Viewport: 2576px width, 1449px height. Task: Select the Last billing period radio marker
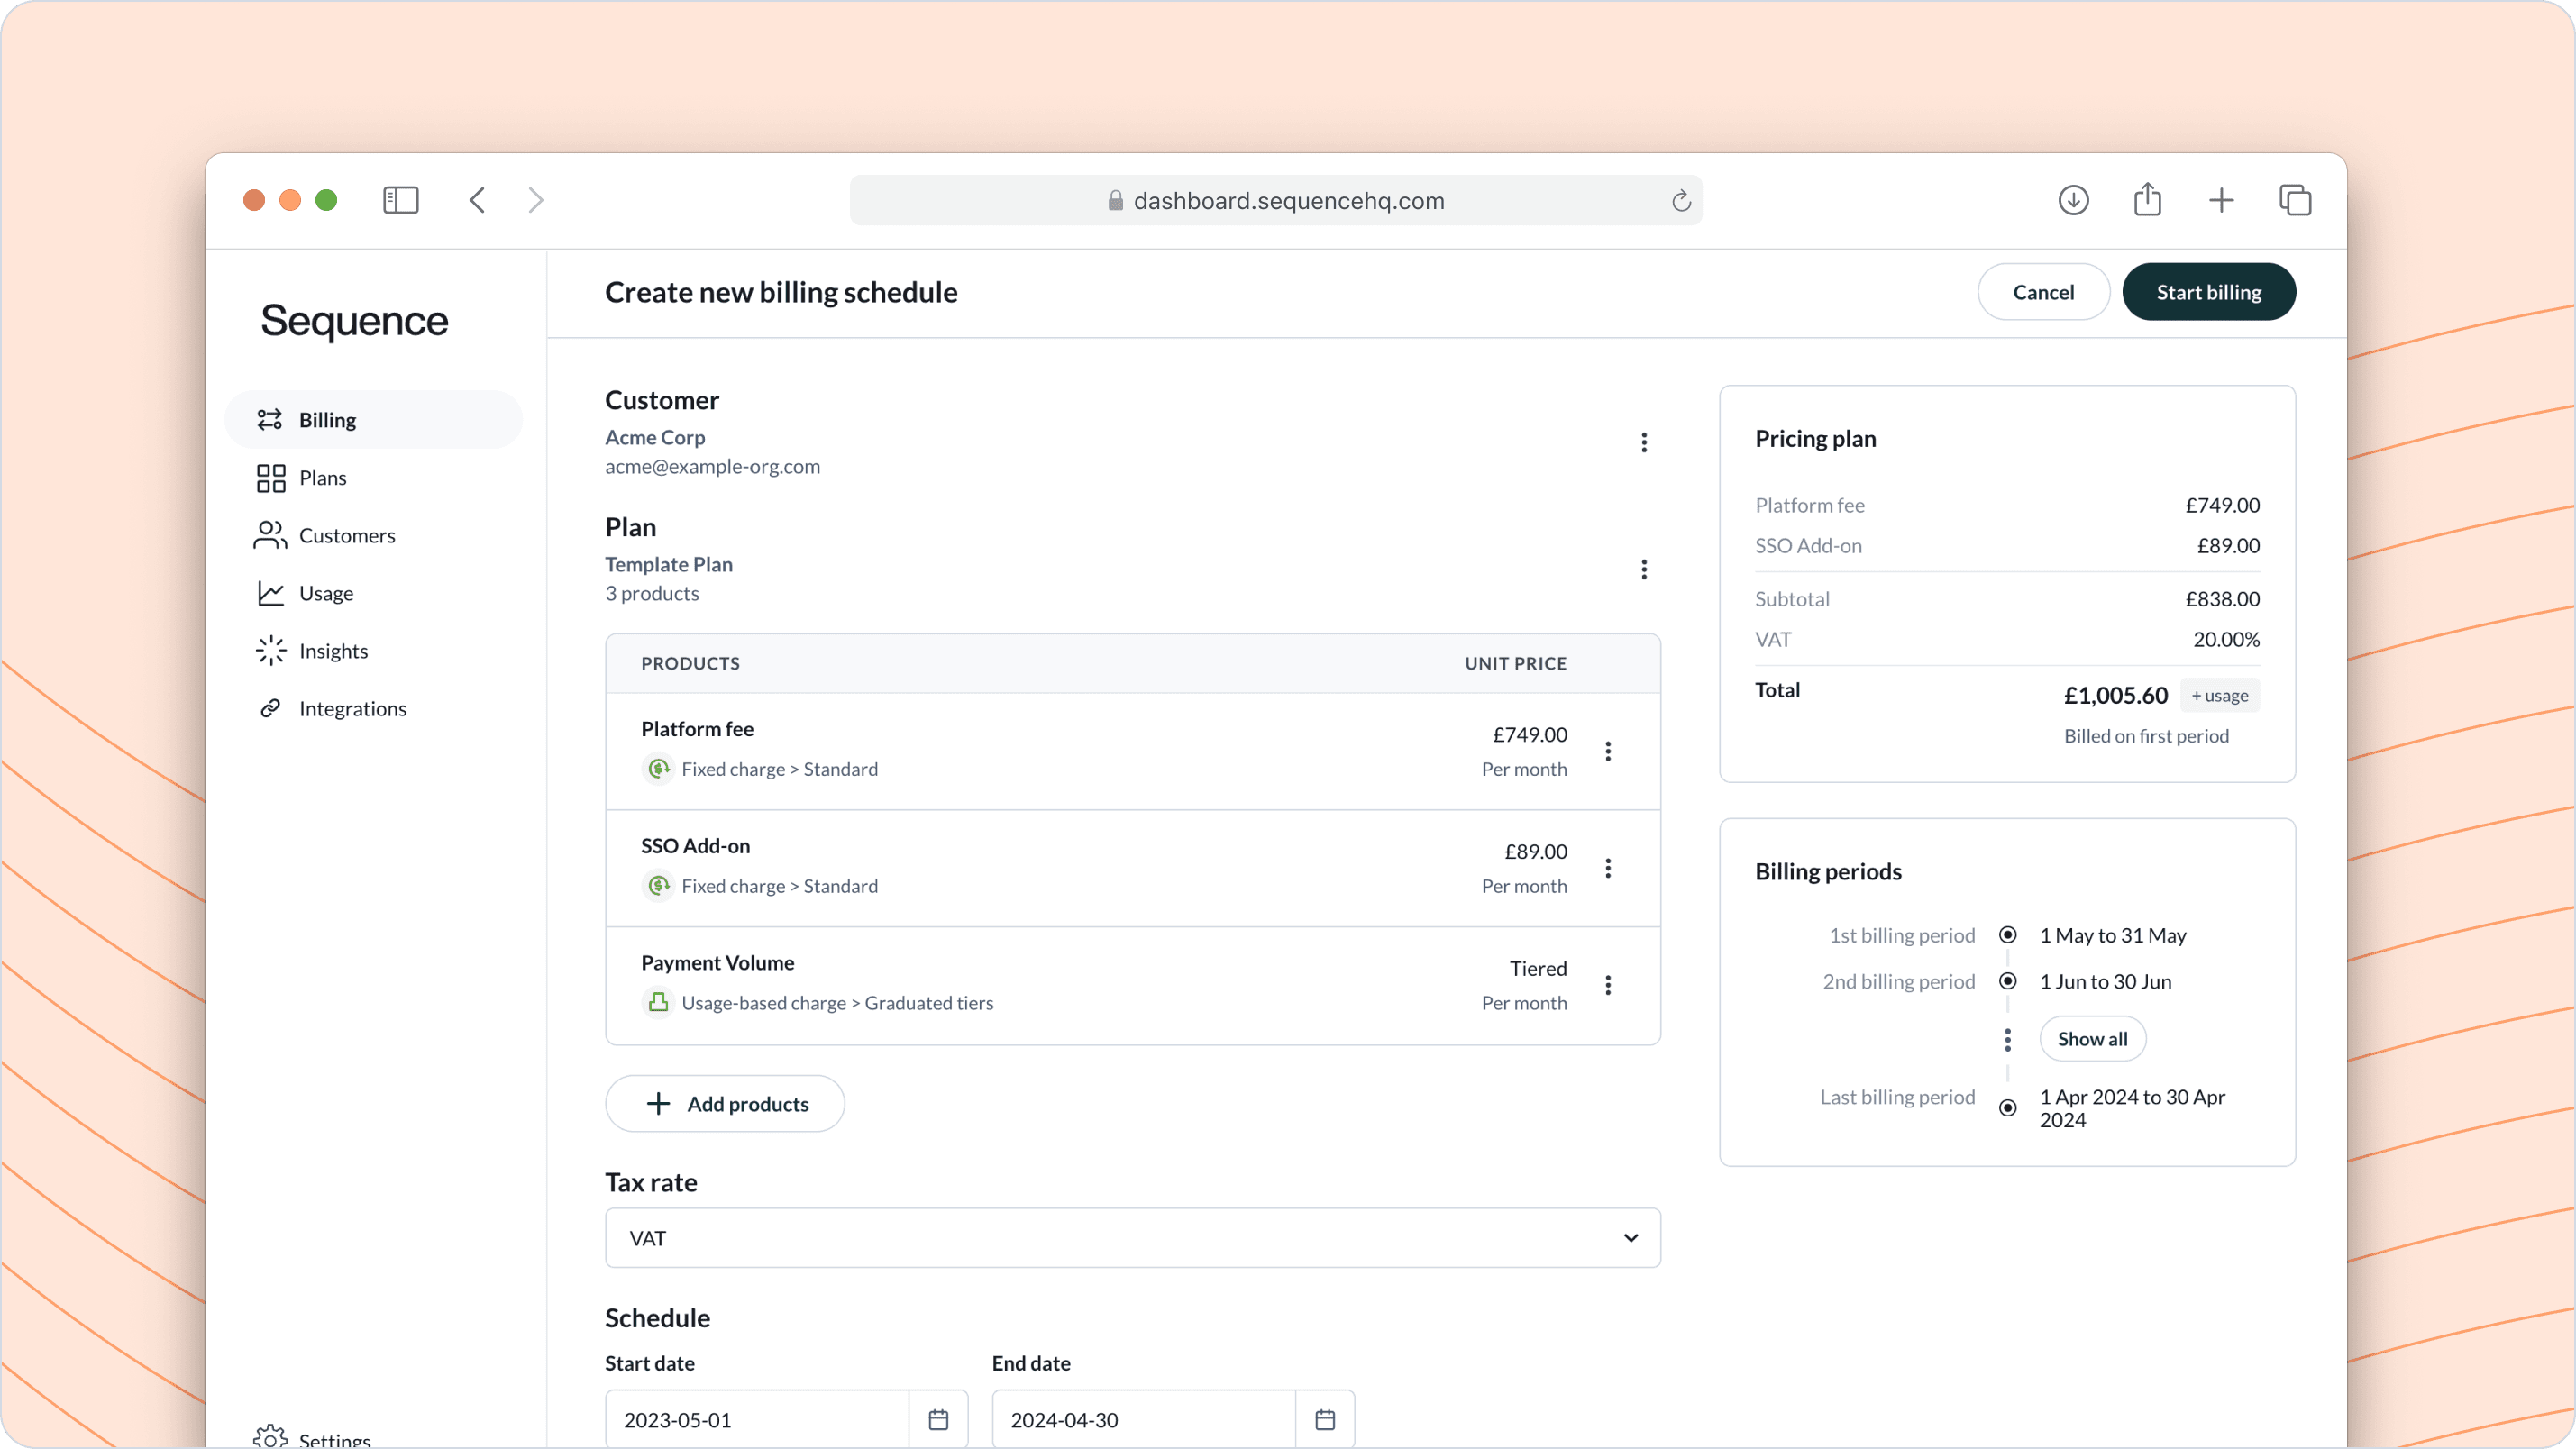click(2007, 1108)
